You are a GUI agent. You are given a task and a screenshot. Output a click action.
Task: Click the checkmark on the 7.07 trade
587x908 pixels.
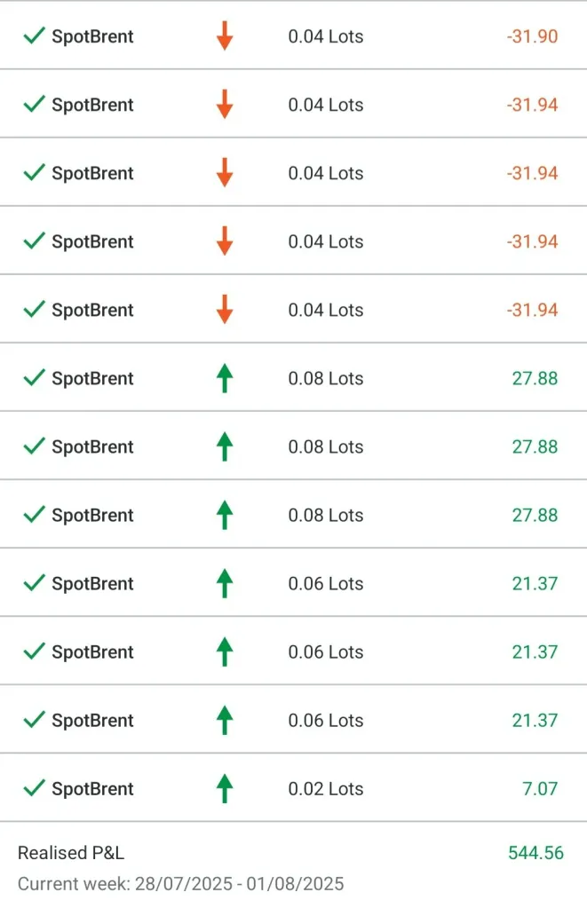click(x=34, y=788)
